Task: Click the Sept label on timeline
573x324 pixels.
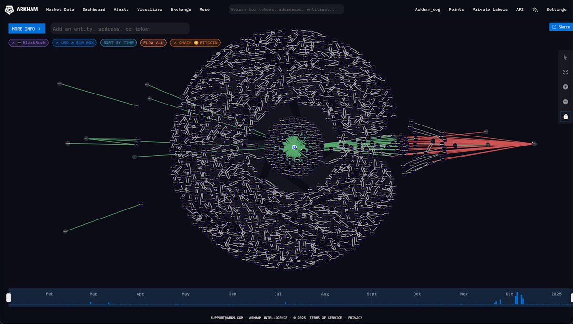Action: point(371,294)
